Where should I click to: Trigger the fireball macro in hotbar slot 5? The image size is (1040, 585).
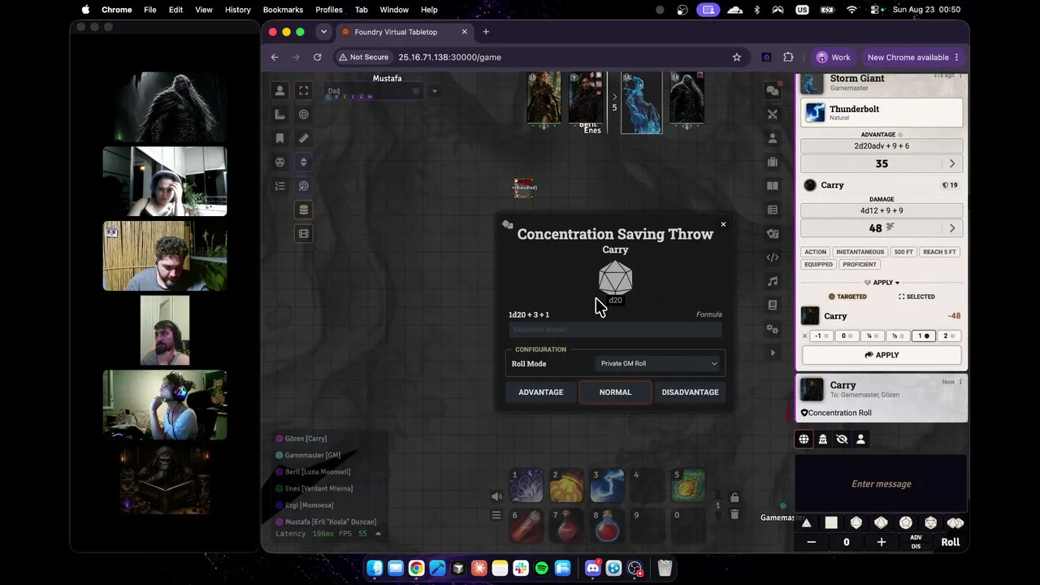pyautogui.click(x=688, y=486)
